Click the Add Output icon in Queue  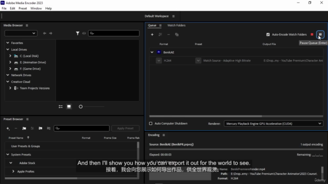pos(160,34)
